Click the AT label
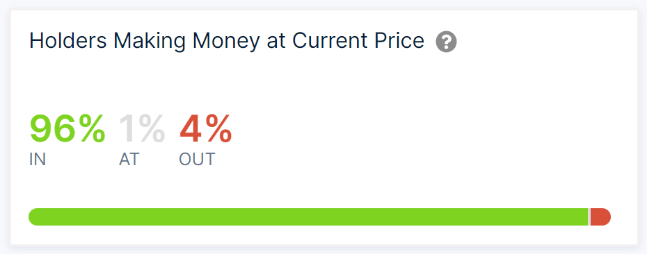Image resolution: width=647 pixels, height=254 pixels. click(129, 160)
